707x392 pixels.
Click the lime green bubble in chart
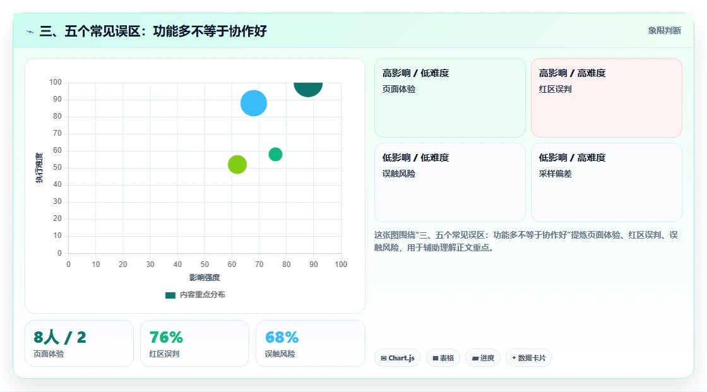[237, 165]
